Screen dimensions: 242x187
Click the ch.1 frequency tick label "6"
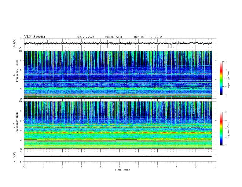click(21, 70)
